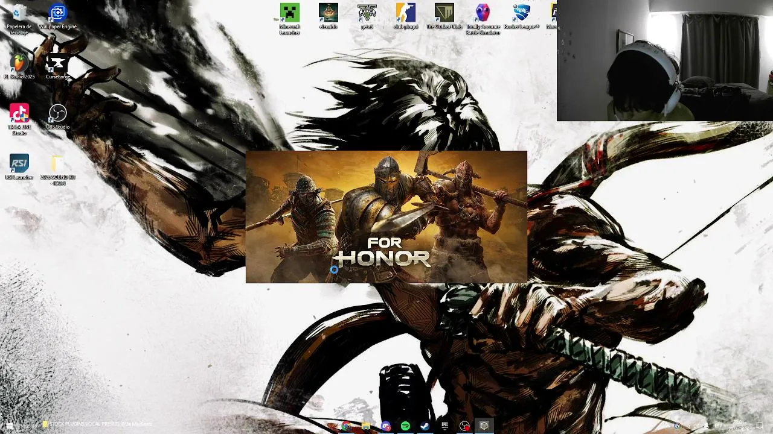This screenshot has width=773, height=434.
Task: Select the OBS Studio desktop icon
Action: tap(58, 116)
